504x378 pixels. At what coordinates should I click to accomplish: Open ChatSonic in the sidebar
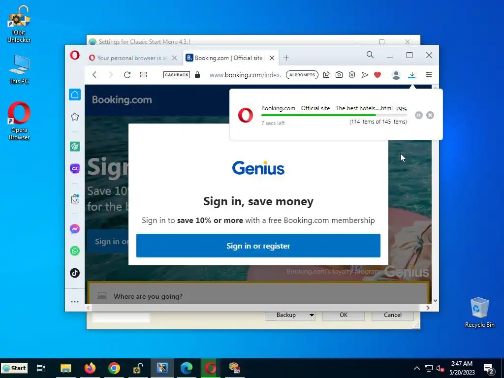pyautogui.click(x=75, y=168)
